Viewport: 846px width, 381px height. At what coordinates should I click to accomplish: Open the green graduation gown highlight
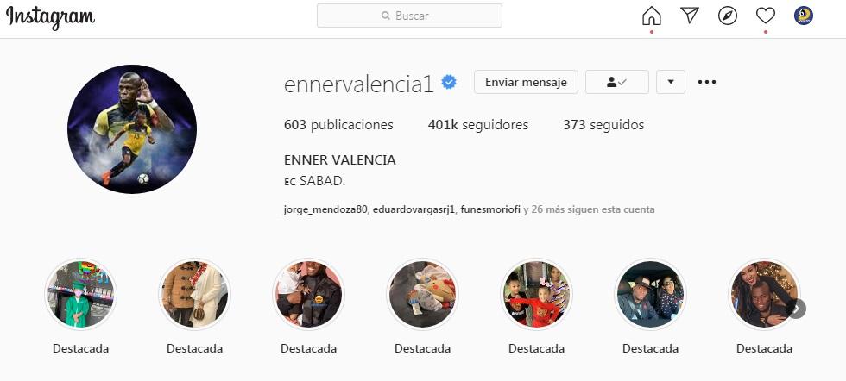[x=80, y=294]
